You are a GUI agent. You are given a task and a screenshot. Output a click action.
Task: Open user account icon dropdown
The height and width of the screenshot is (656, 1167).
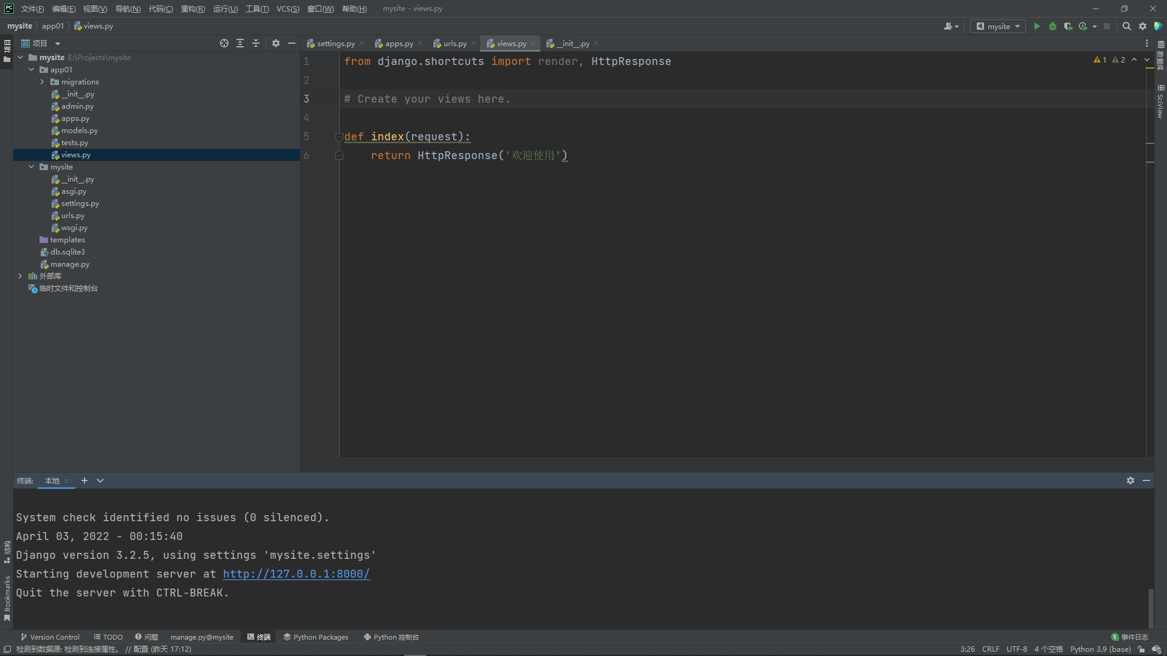click(x=951, y=26)
